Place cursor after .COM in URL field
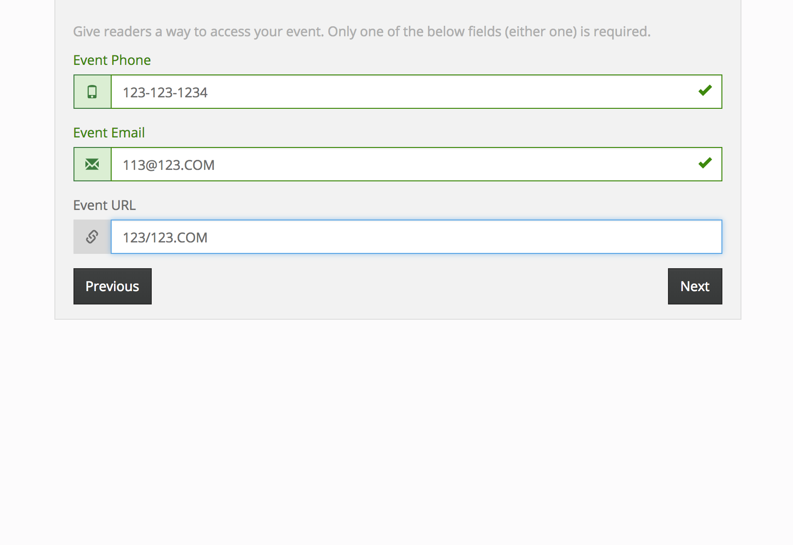The width and height of the screenshot is (793, 545). pyautogui.click(x=209, y=238)
